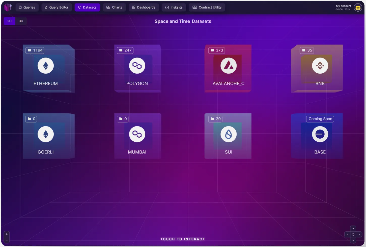Click the Sui droplet logo
366x247 pixels.
(x=229, y=134)
